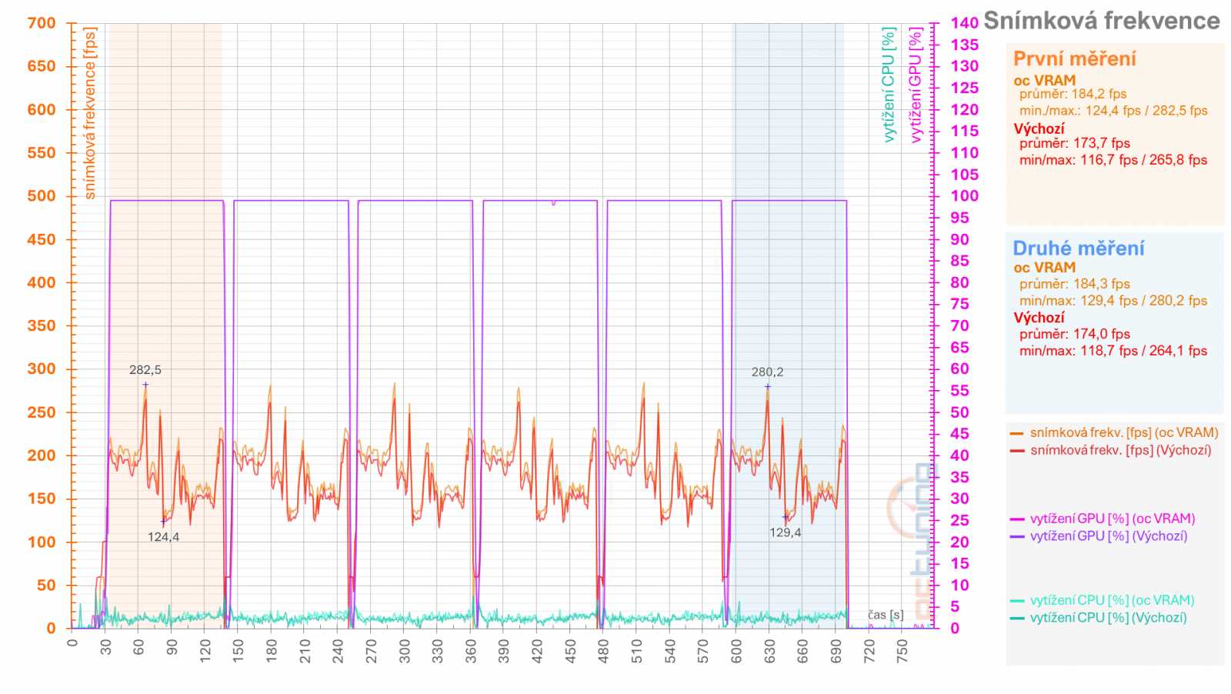Click the snímková frekvence [fps] axis title
The height and width of the screenshot is (694, 1231).
coord(90,113)
